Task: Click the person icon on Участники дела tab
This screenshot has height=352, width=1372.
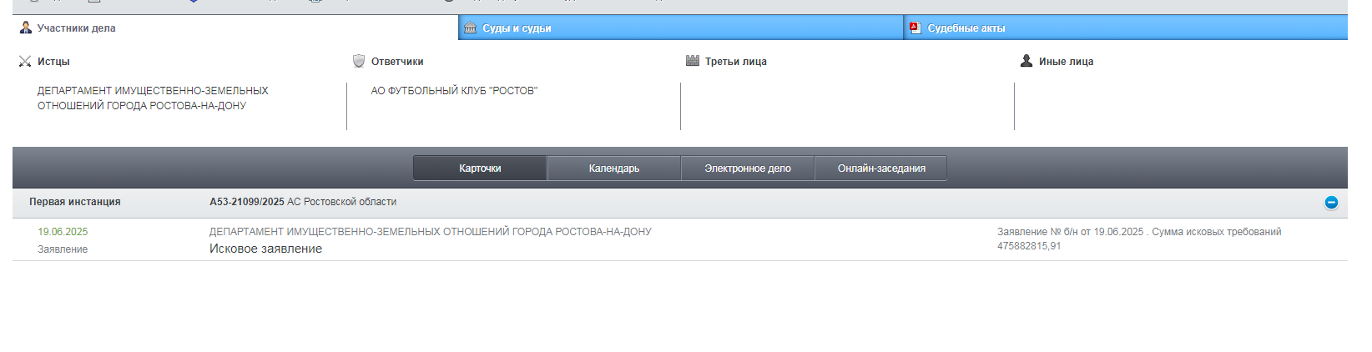Action: click(25, 28)
